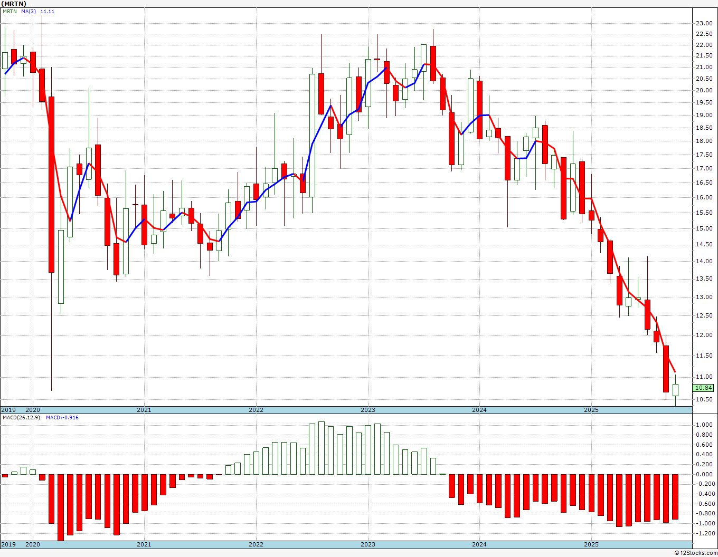Select 22.50 on the price axis

[x=704, y=34]
